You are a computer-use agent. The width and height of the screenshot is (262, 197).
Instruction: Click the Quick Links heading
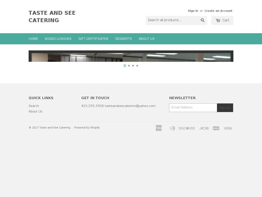[41, 98]
